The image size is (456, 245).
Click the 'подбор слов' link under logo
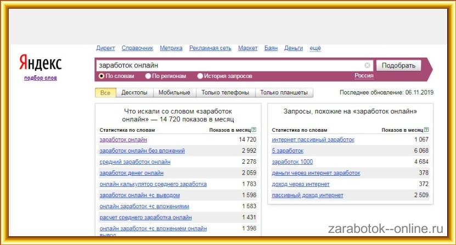(x=40, y=78)
